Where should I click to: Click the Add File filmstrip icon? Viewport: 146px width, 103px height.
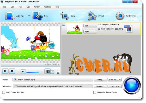(10, 16)
